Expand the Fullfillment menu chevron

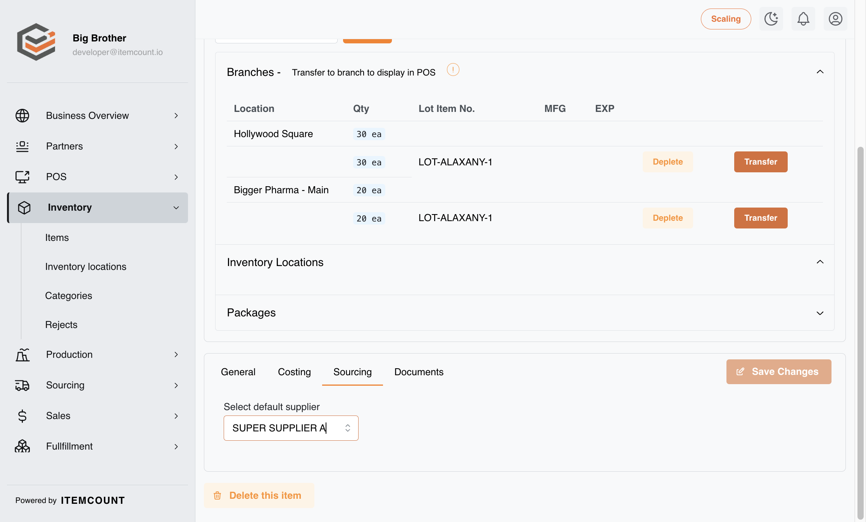pos(176,446)
